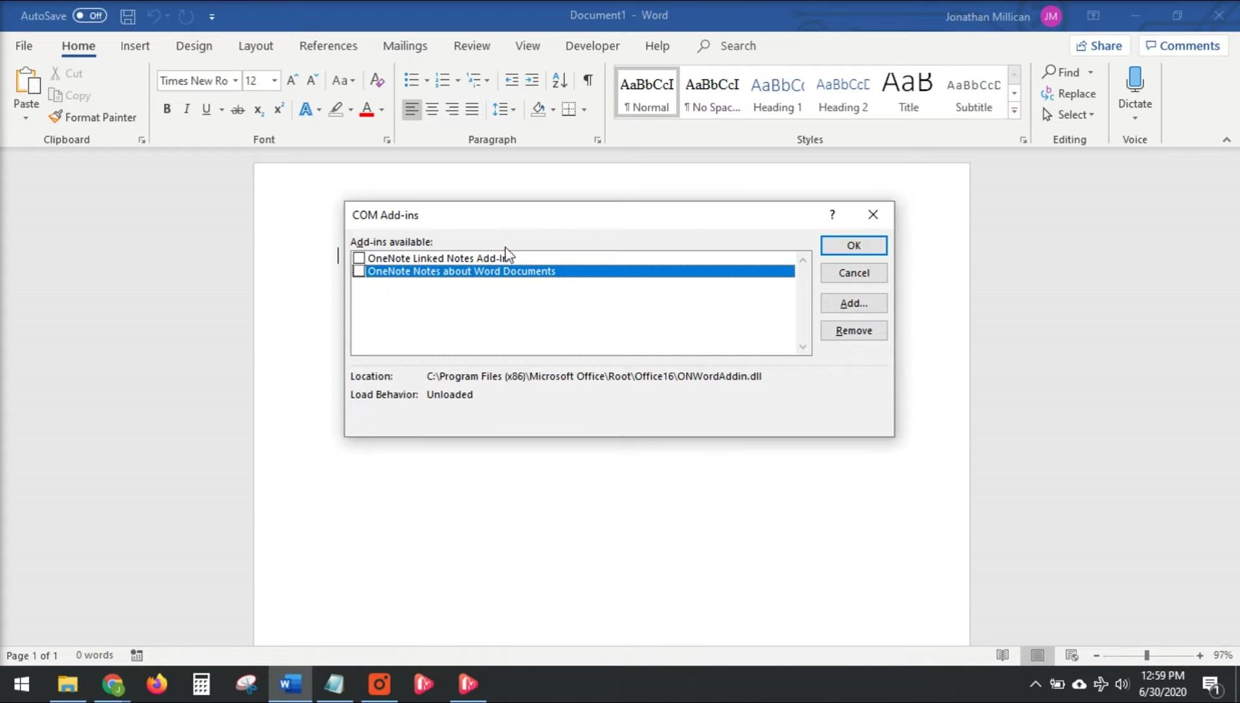Clear all formatting
Image resolution: width=1240 pixels, height=703 pixels.
(x=377, y=80)
